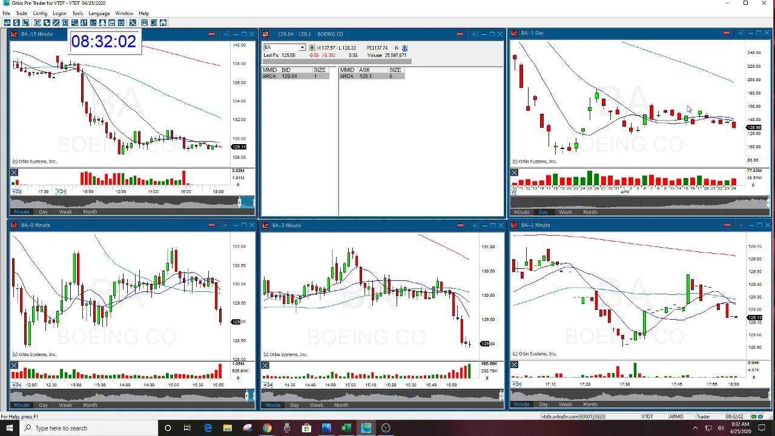Image resolution: width=775 pixels, height=436 pixels.
Task: Select Minute on the BA--2 Minute chart
Action: (x=272, y=405)
